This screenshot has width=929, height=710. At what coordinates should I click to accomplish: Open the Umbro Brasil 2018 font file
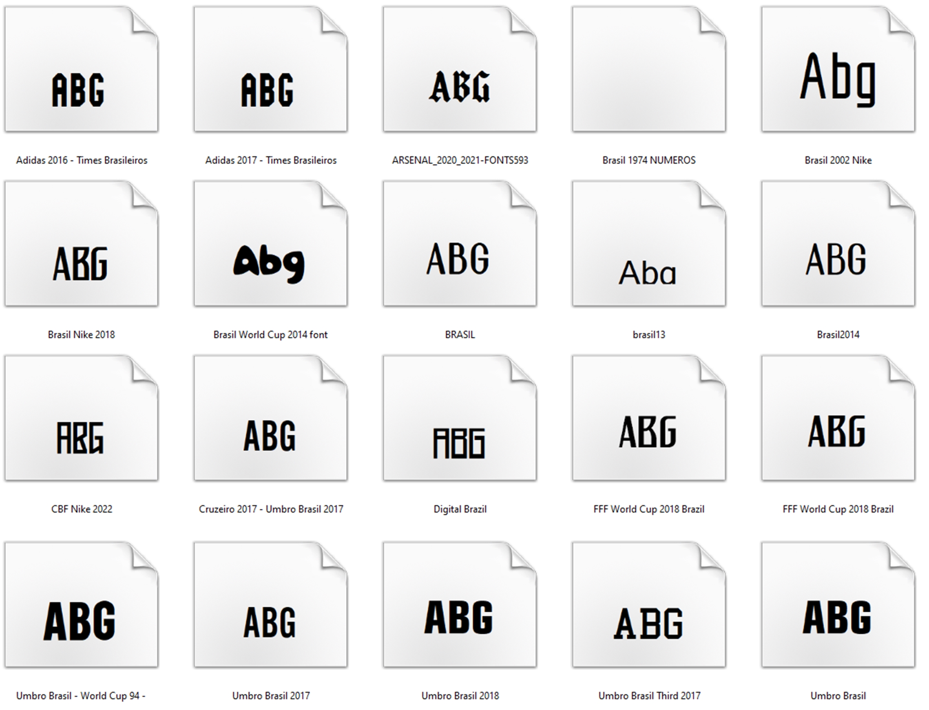click(x=460, y=605)
